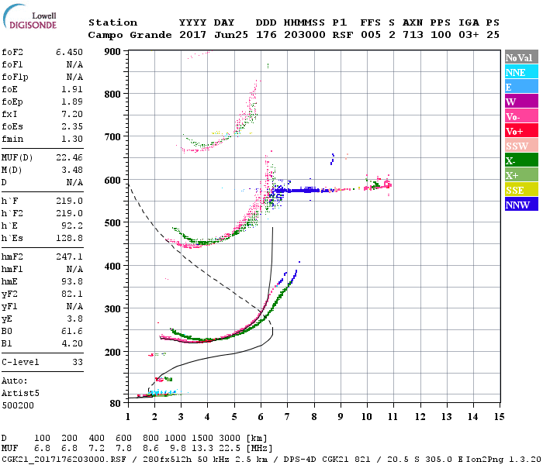This screenshot has height=465, width=543.
Task: Click the 80 km height axis label
Action: 116,404
